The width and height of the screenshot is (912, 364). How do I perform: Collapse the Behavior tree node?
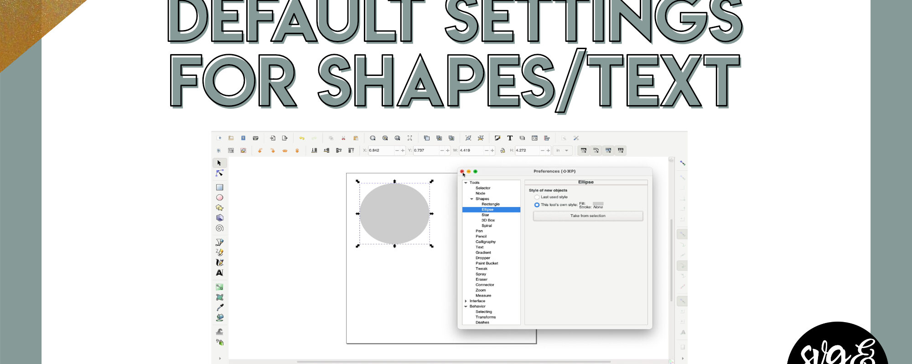coord(466,306)
